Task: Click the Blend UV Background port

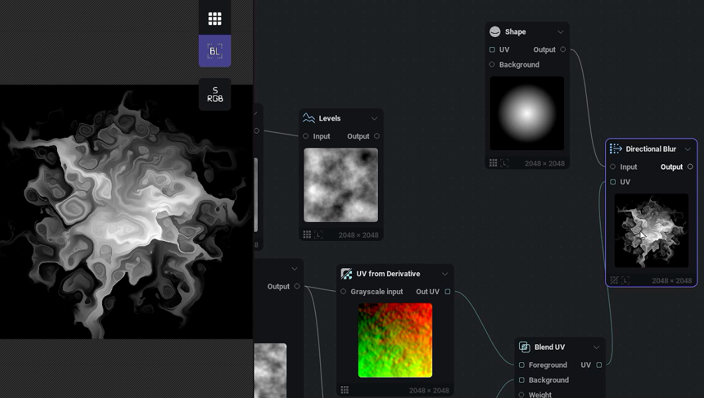Action: pyautogui.click(x=521, y=380)
